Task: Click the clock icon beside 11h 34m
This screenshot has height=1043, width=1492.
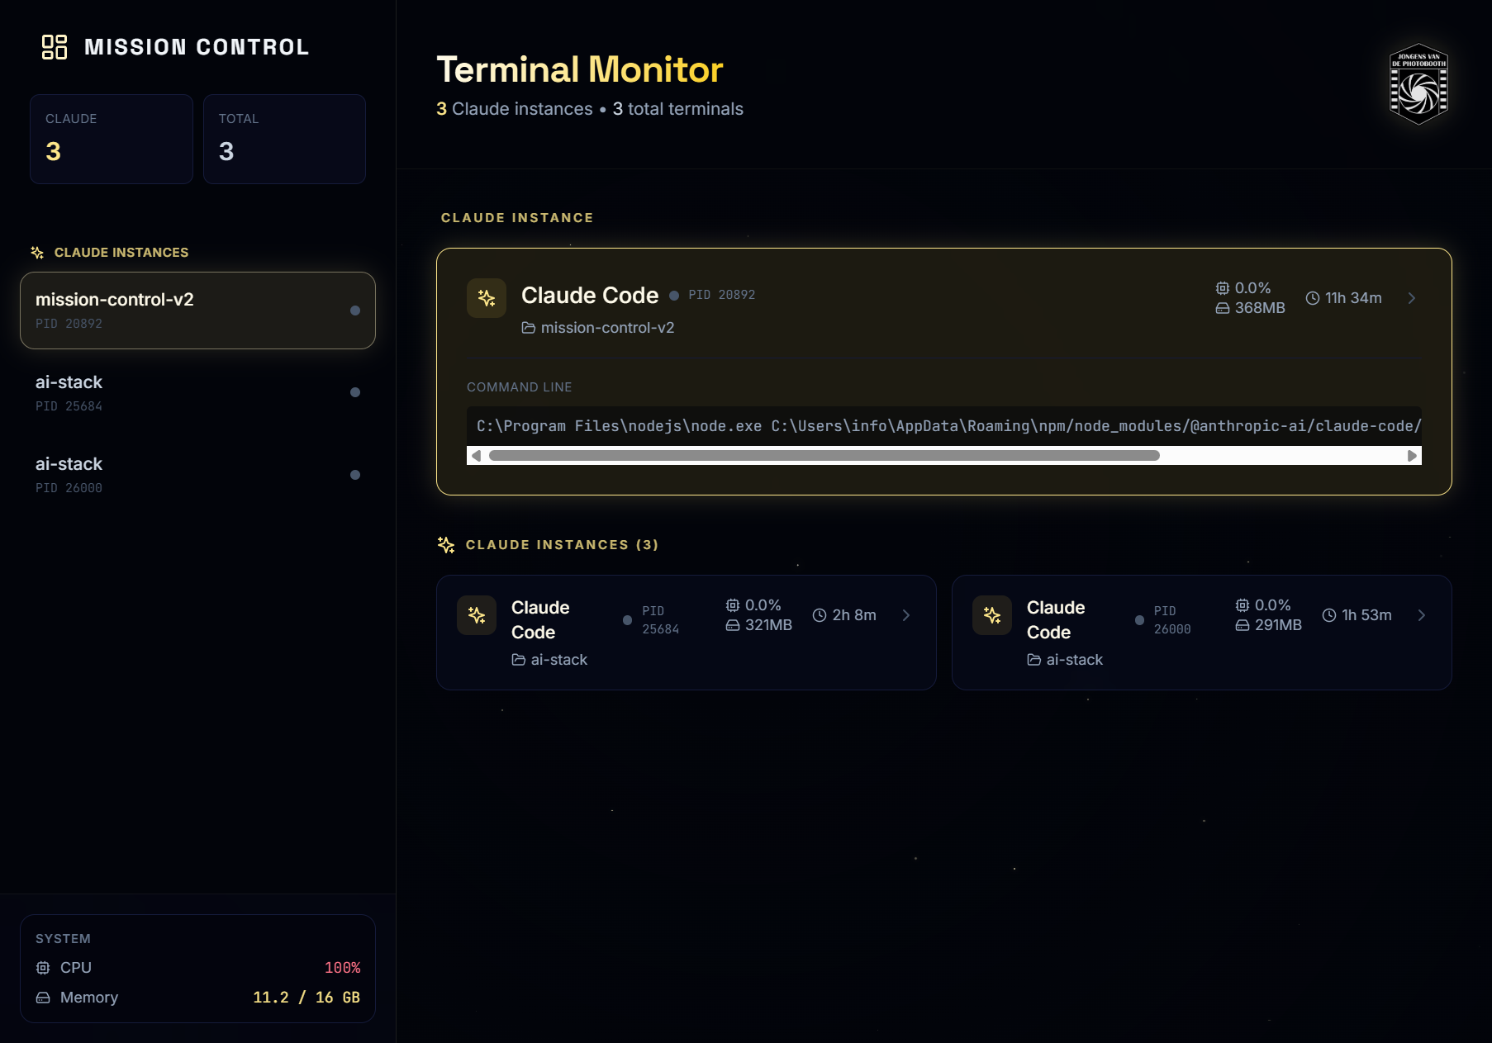Action: [x=1312, y=298]
